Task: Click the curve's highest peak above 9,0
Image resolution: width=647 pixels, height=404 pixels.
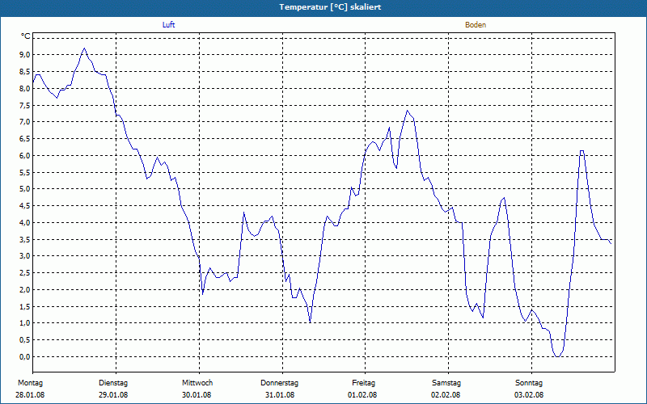Action: pos(85,48)
